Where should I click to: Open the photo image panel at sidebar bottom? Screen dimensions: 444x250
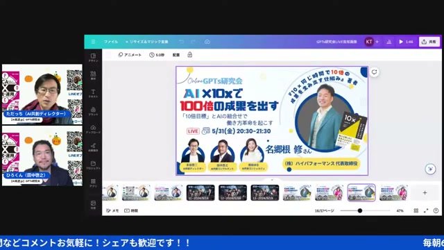93,205
